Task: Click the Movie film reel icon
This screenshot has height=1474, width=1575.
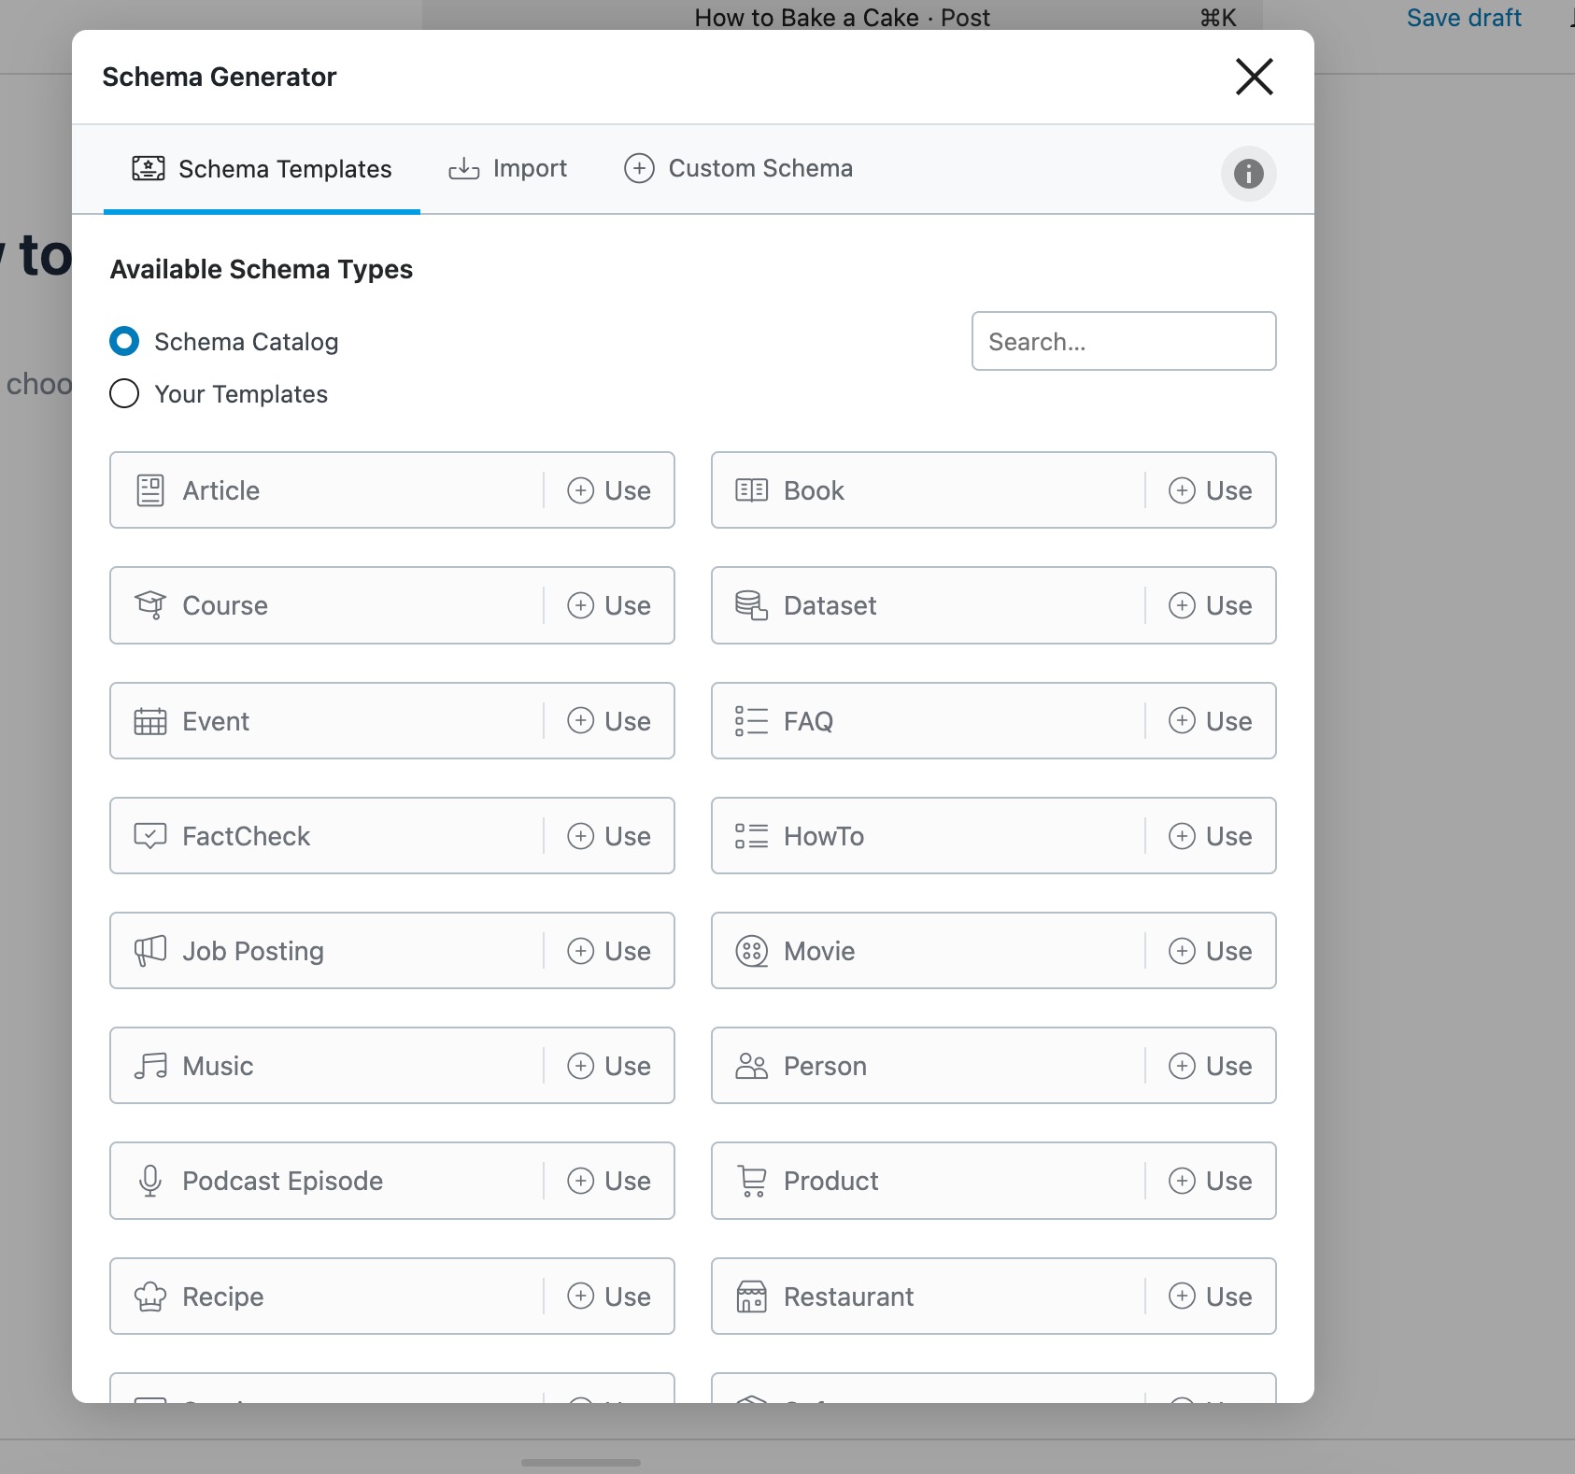Action: click(x=752, y=951)
